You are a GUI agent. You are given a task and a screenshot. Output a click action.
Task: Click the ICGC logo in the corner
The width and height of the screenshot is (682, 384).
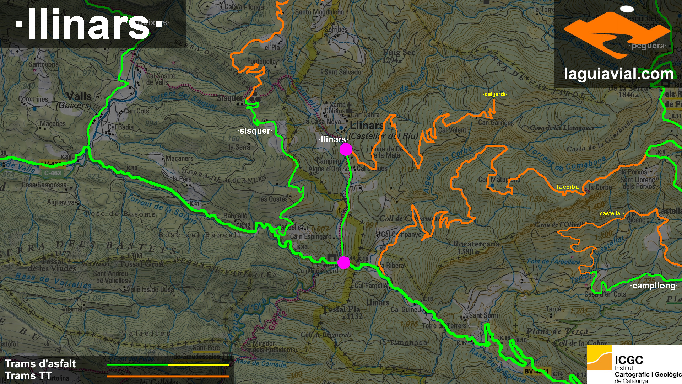(634, 365)
